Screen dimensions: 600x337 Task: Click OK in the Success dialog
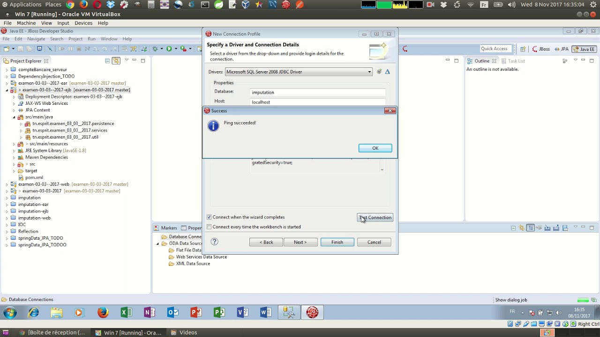click(375, 148)
